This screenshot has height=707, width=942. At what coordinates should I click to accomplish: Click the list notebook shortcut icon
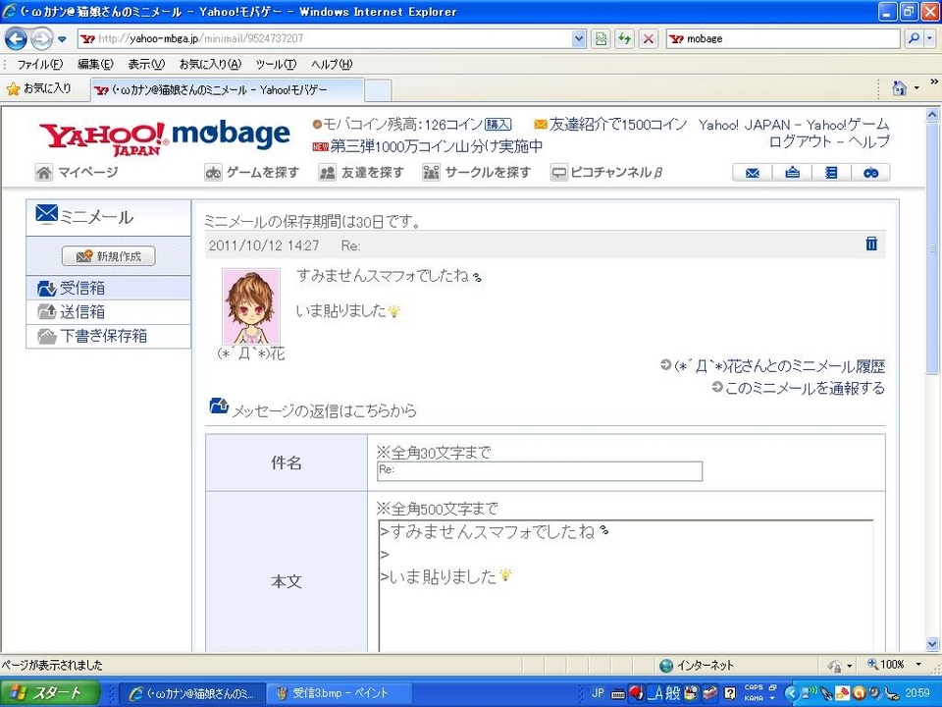(831, 173)
